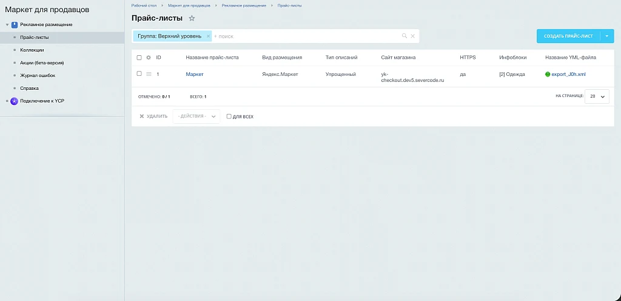Screen dimensions: 621x301
Task: Collapse the Рекламное размещение tree section
Action: 7,25
